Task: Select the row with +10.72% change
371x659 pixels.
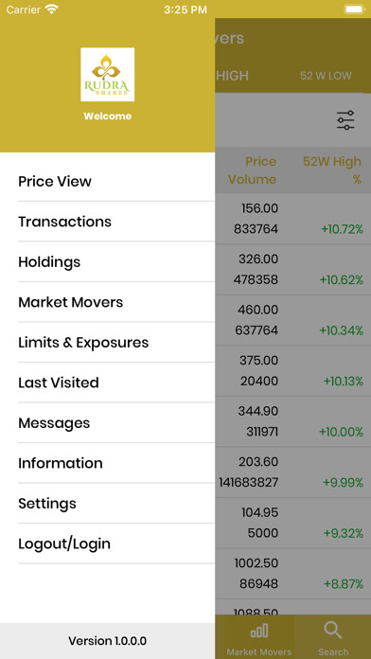Action: click(292, 219)
